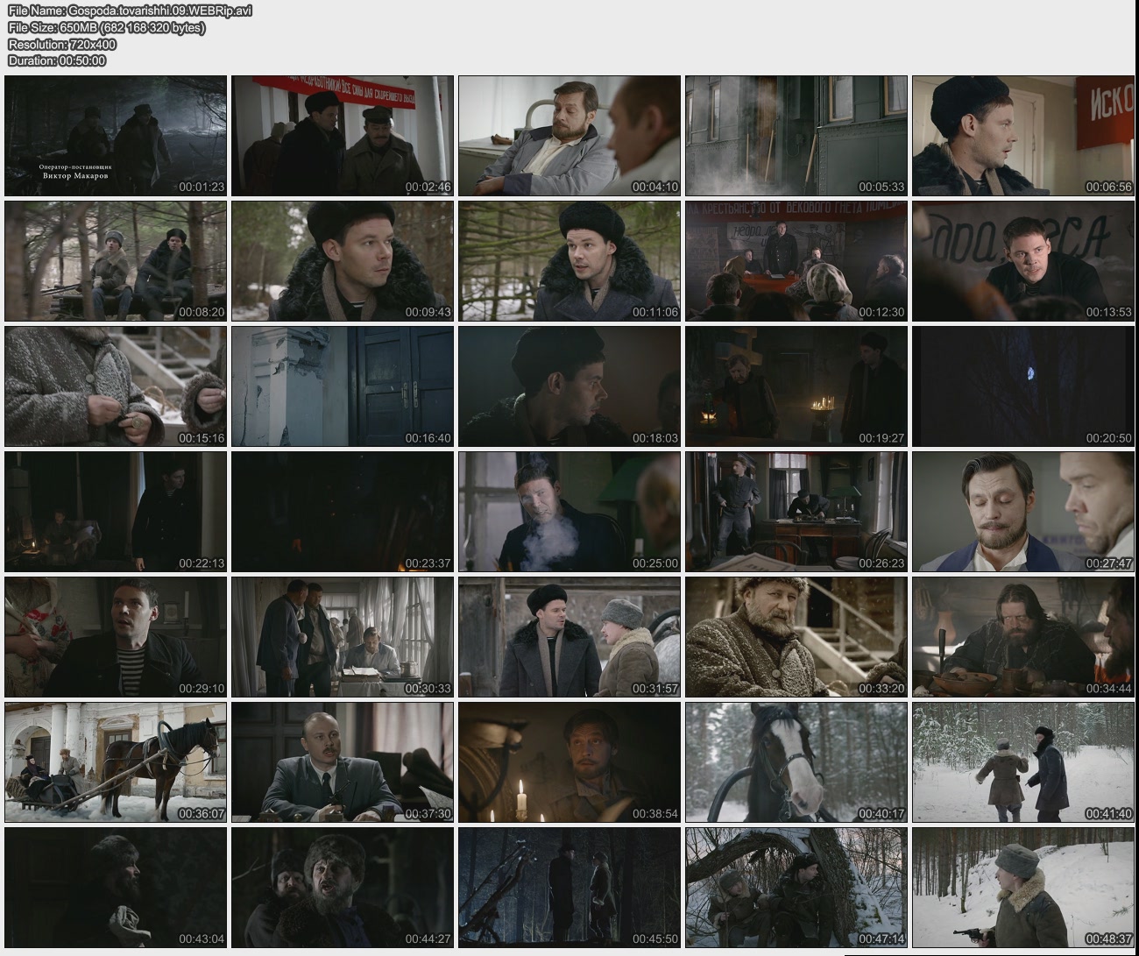
Task: Click the candlelit frame at 00:19:27
Action: pos(796,386)
